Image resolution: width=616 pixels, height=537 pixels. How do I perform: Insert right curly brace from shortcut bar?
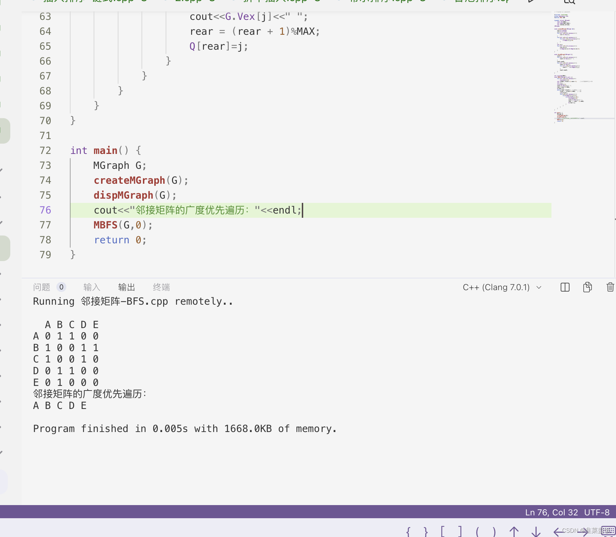(426, 531)
